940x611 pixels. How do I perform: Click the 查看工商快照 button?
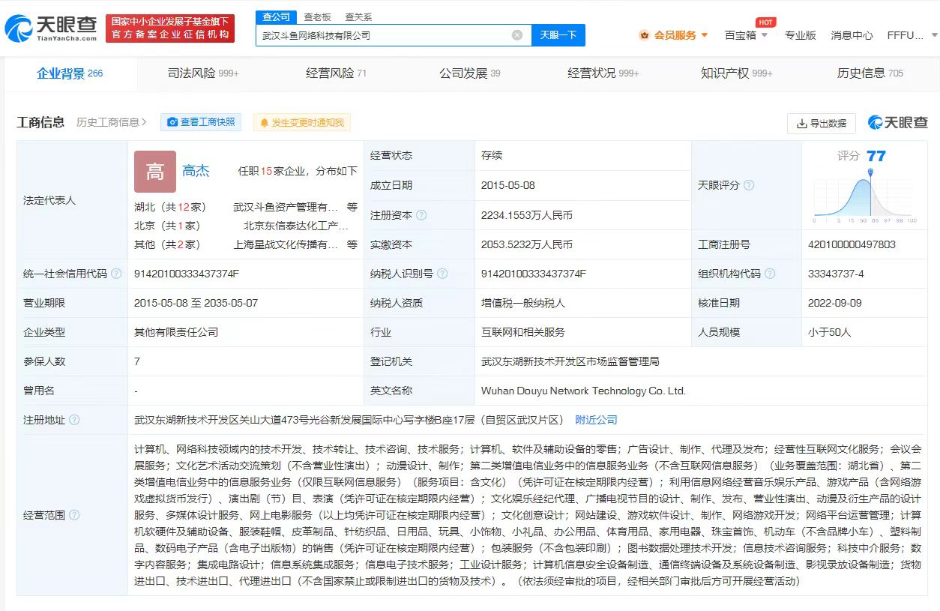(x=201, y=122)
